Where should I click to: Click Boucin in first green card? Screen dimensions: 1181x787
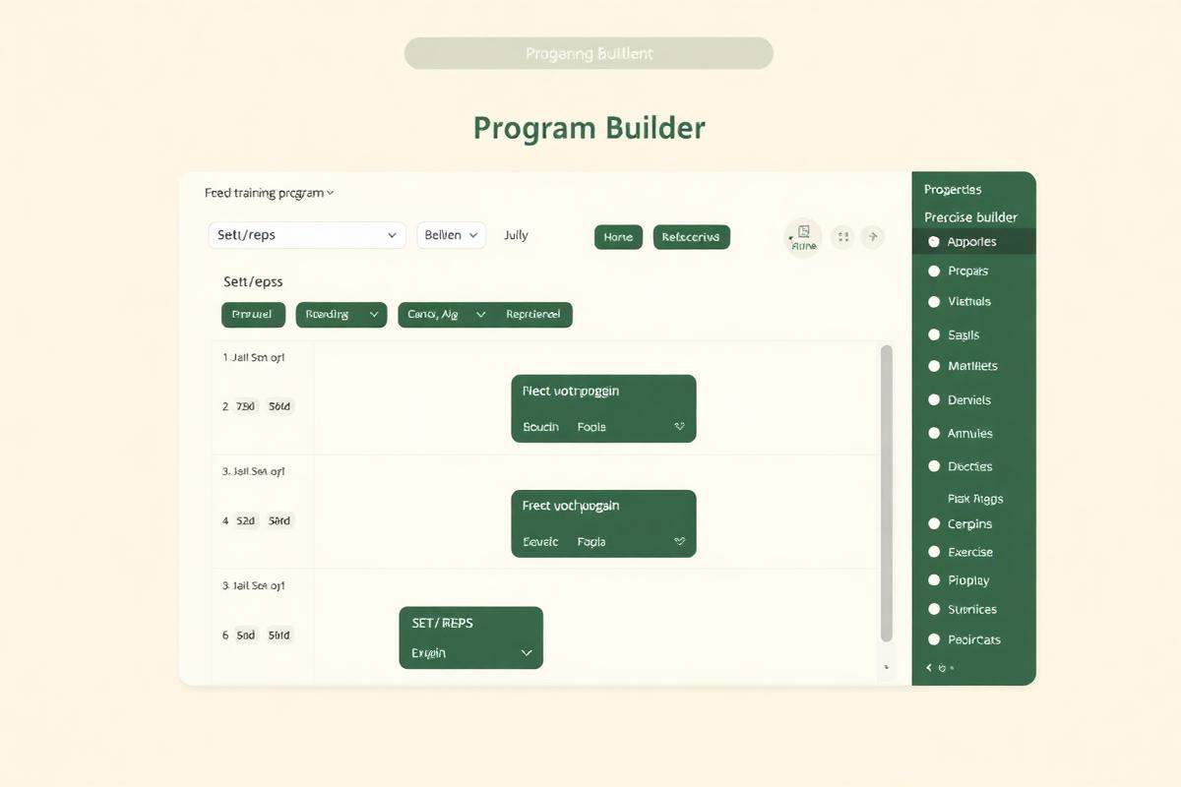[540, 427]
